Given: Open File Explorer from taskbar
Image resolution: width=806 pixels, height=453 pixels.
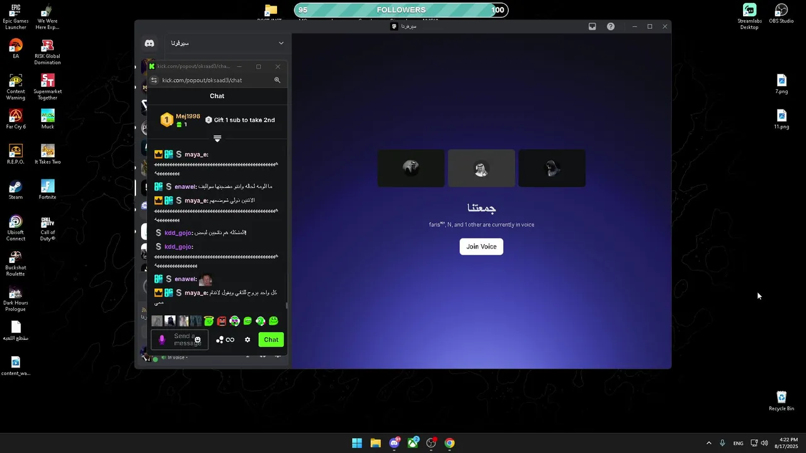Looking at the screenshot, I should 375,443.
